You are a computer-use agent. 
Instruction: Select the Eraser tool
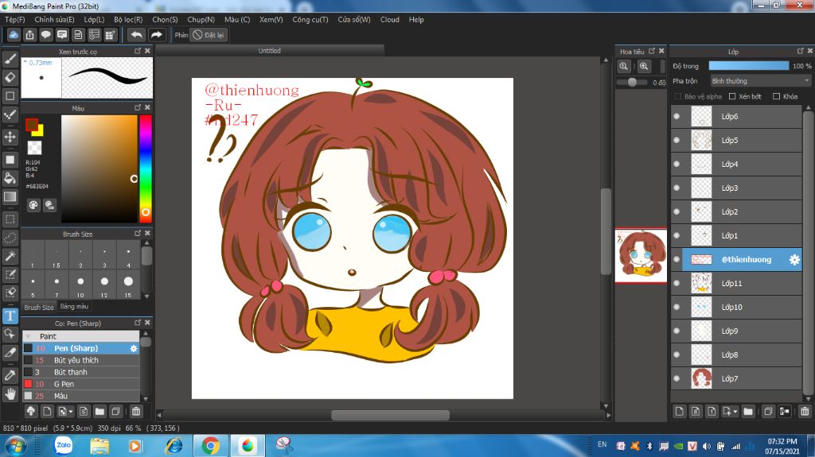(x=10, y=77)
